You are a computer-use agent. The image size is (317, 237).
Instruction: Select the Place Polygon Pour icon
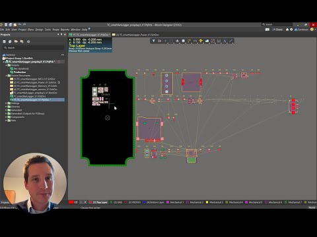(x=207, y=41)
